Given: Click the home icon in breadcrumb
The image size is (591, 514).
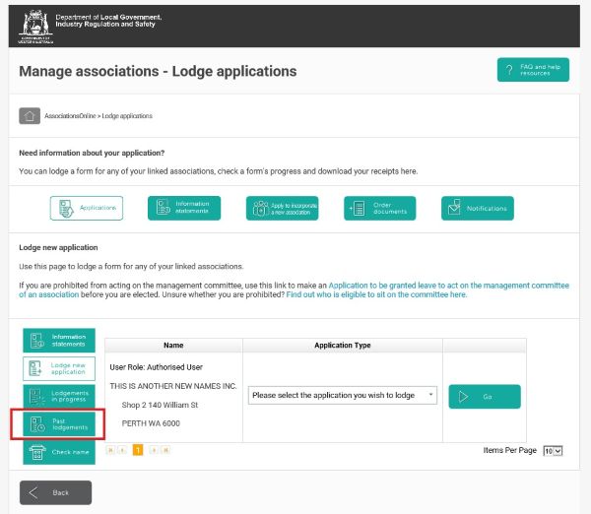Looking at the screenshot, I should [30, 115].
